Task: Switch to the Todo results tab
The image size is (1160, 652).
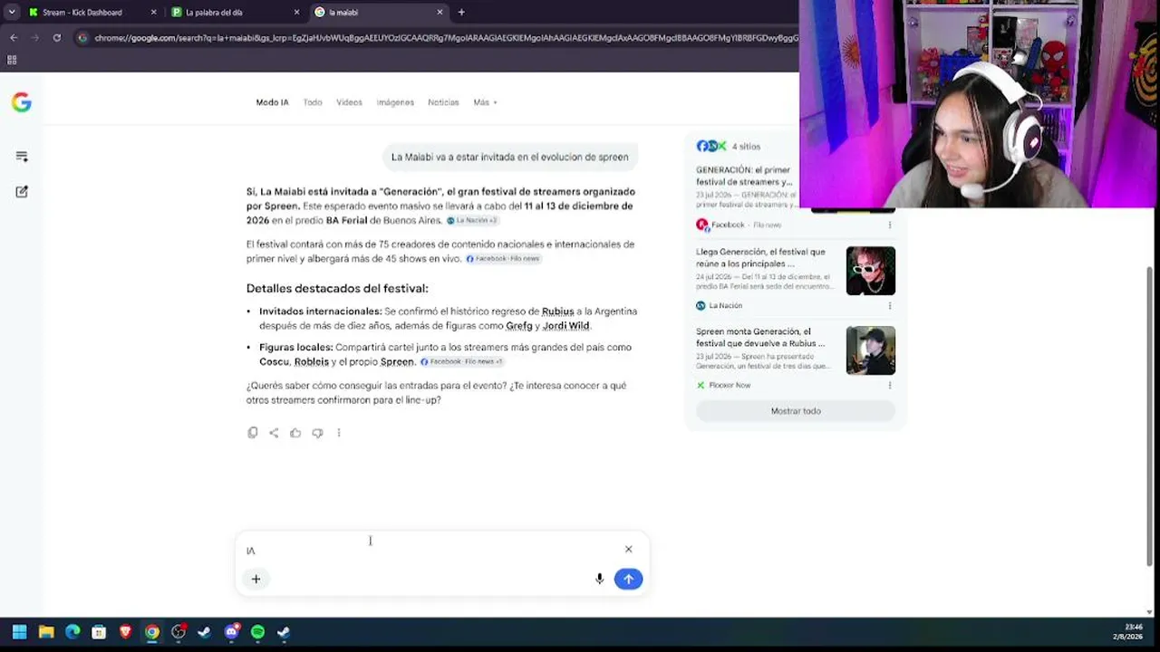Action: [x=313, y=102]
